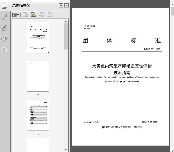The image size is (174, 152).
Task: Rotate pages counterclockwise
Action: point(42,15)
